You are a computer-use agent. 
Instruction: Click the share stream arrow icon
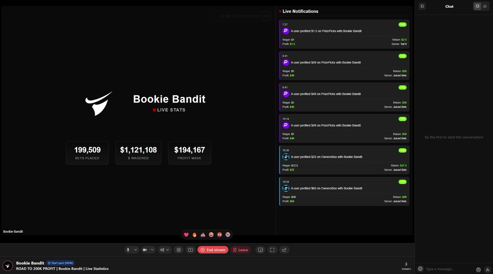tap(284, 249)
